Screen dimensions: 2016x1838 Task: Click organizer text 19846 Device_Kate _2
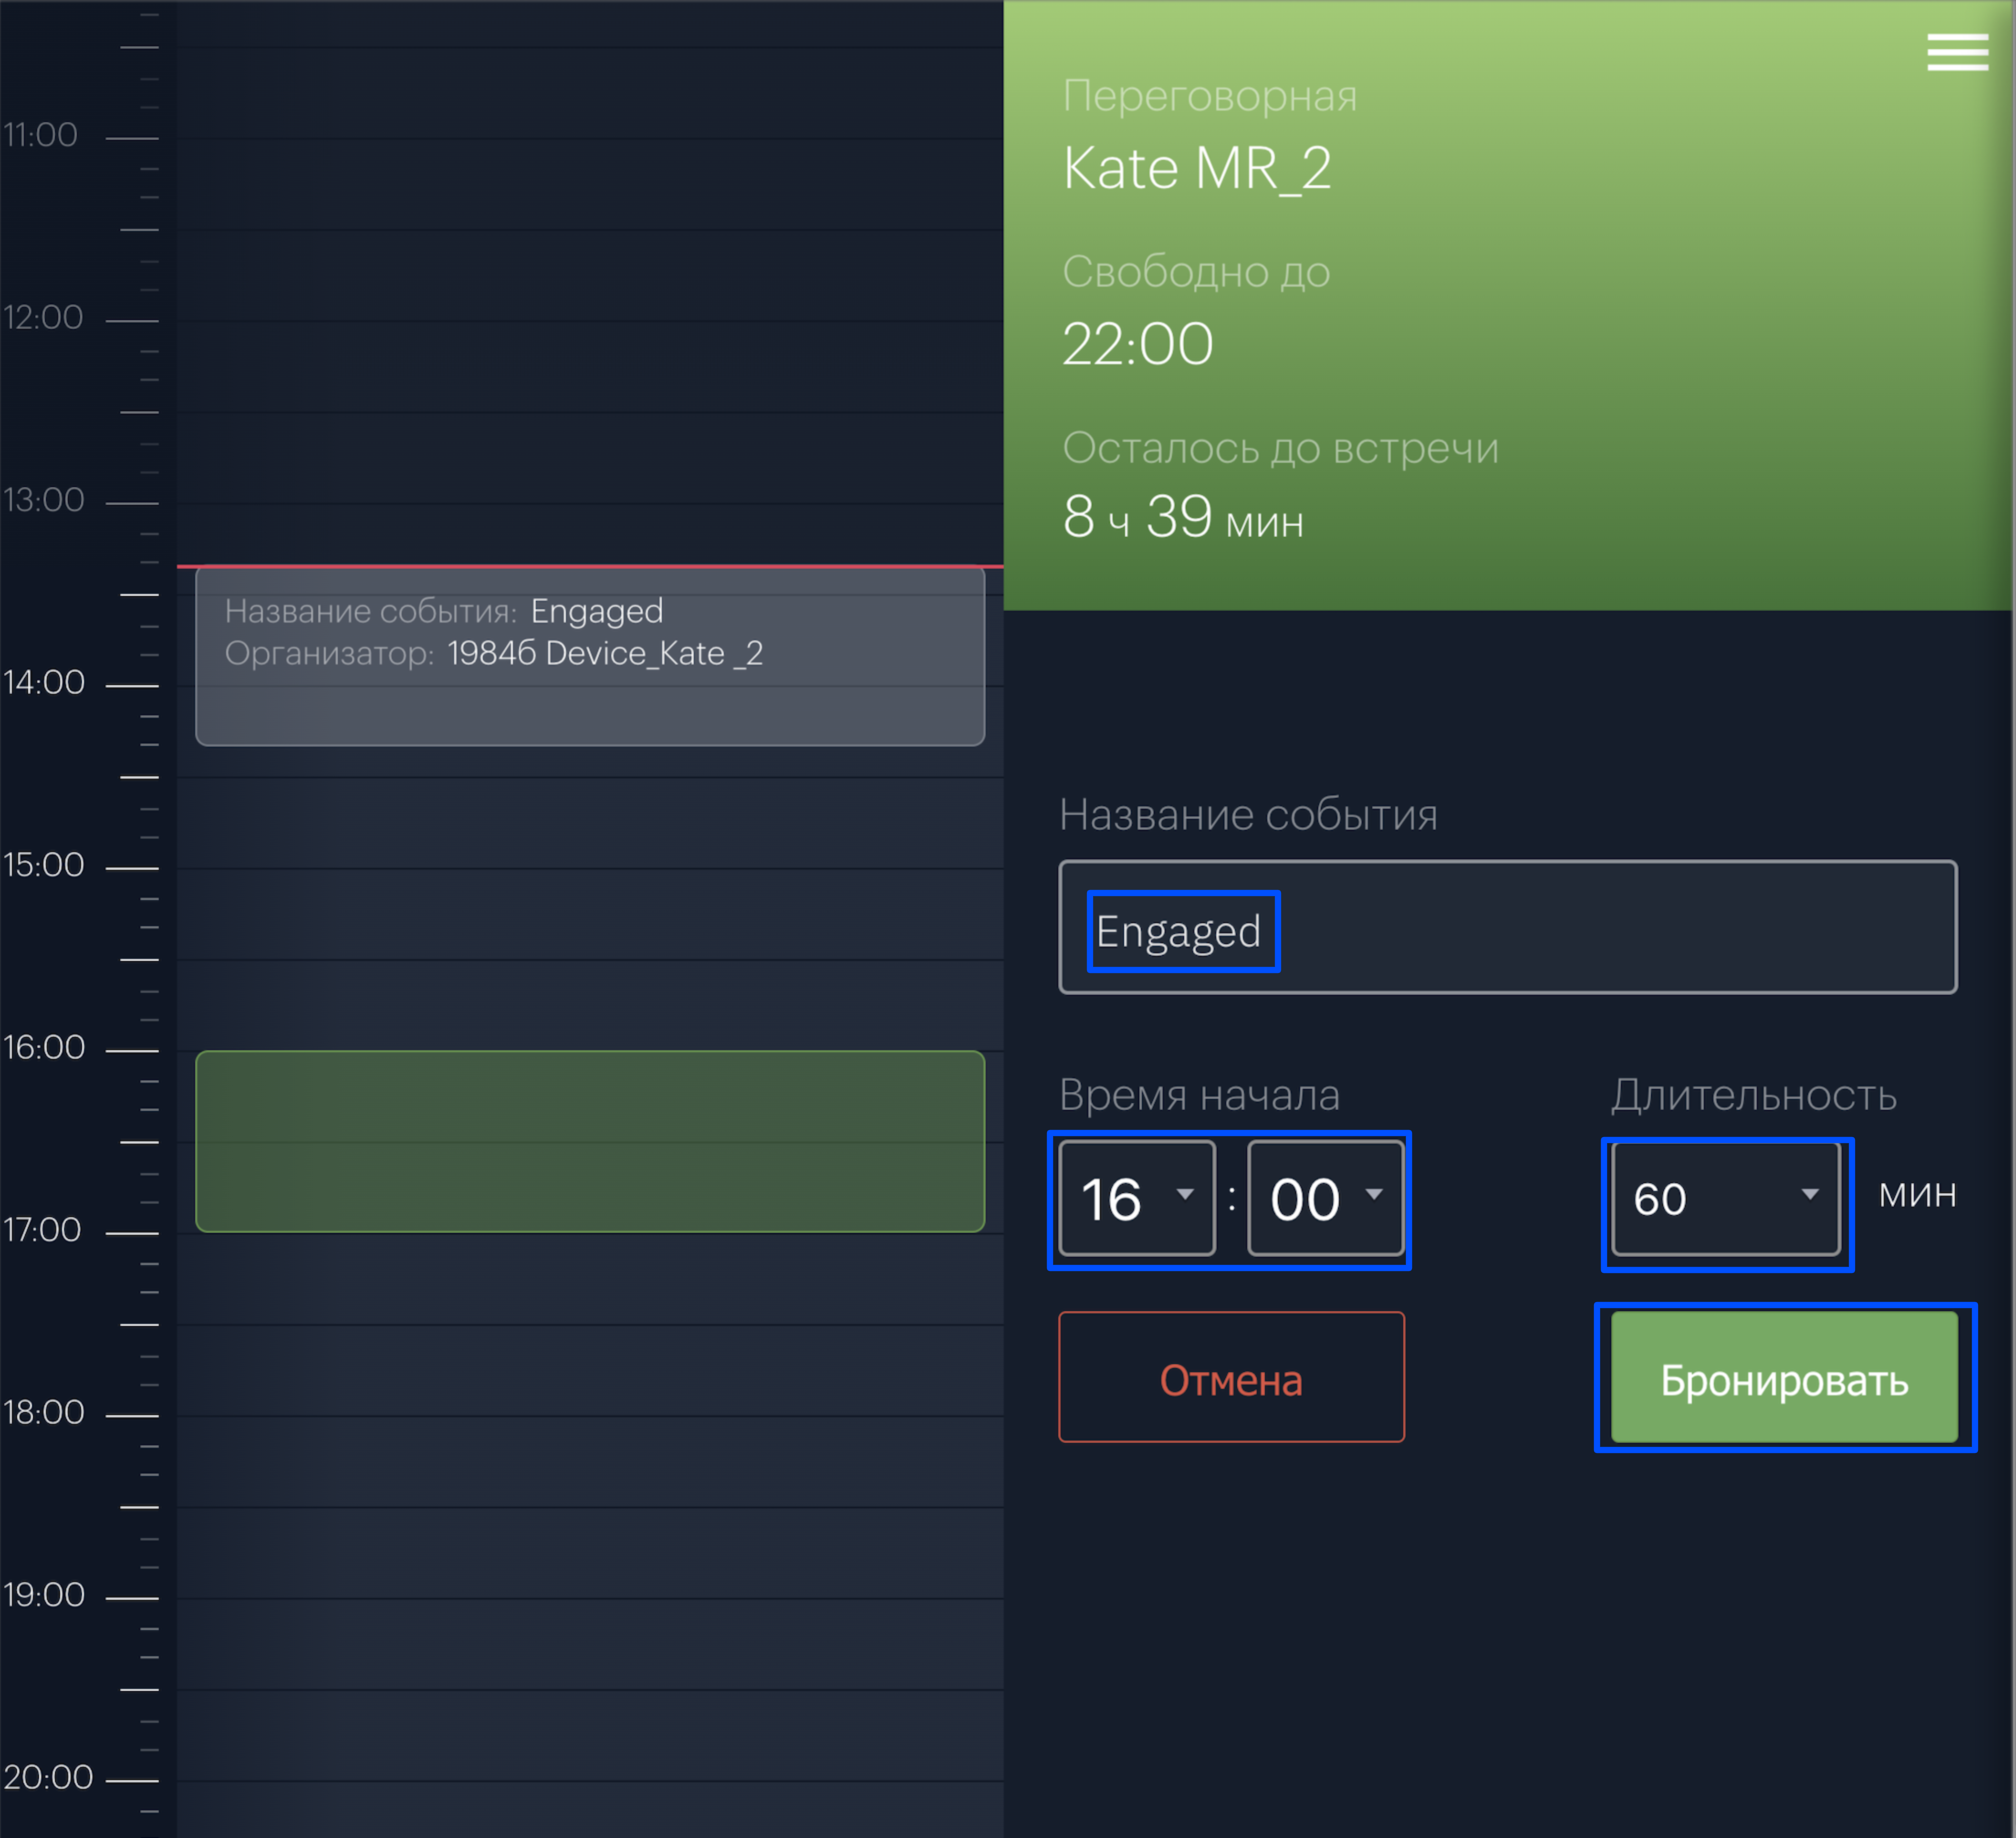point(605,654)
